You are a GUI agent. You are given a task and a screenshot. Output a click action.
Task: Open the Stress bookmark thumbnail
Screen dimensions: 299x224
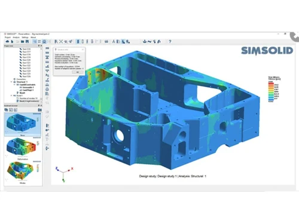(23, 124)
